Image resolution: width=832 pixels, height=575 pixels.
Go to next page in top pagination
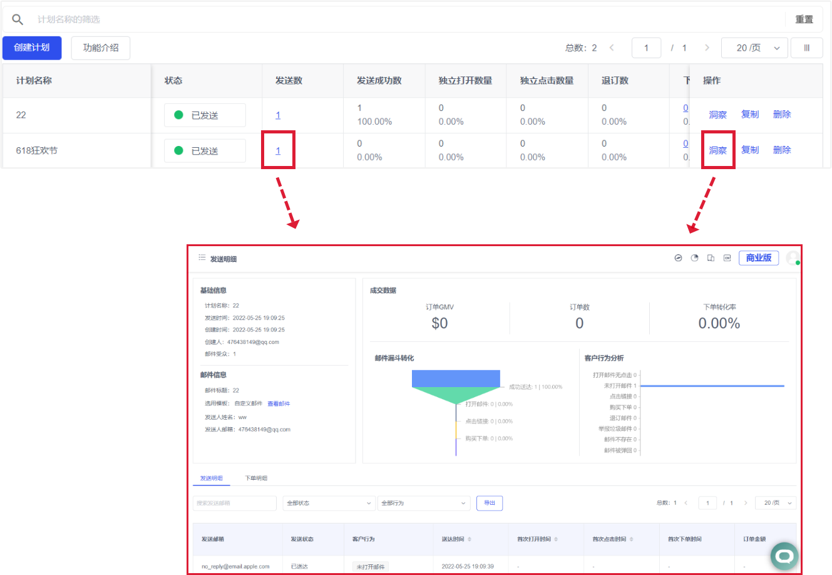point(707,48)
